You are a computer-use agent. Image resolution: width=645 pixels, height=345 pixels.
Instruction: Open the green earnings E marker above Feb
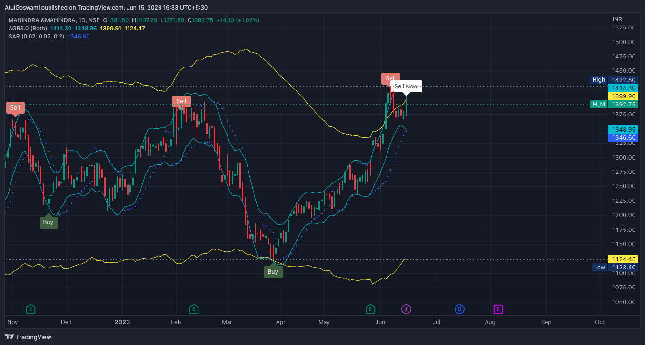pyautogui.click(x=194, y=309)
